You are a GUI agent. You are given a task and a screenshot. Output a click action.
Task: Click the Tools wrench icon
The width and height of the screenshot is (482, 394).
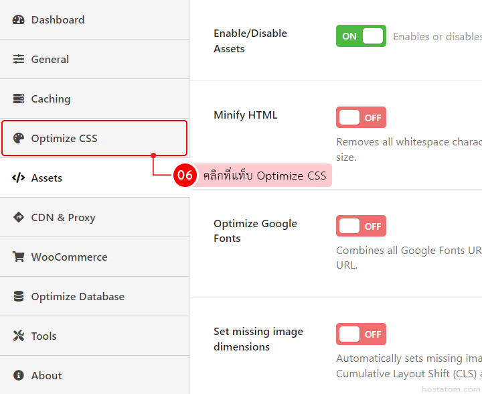tap(19, 336)
